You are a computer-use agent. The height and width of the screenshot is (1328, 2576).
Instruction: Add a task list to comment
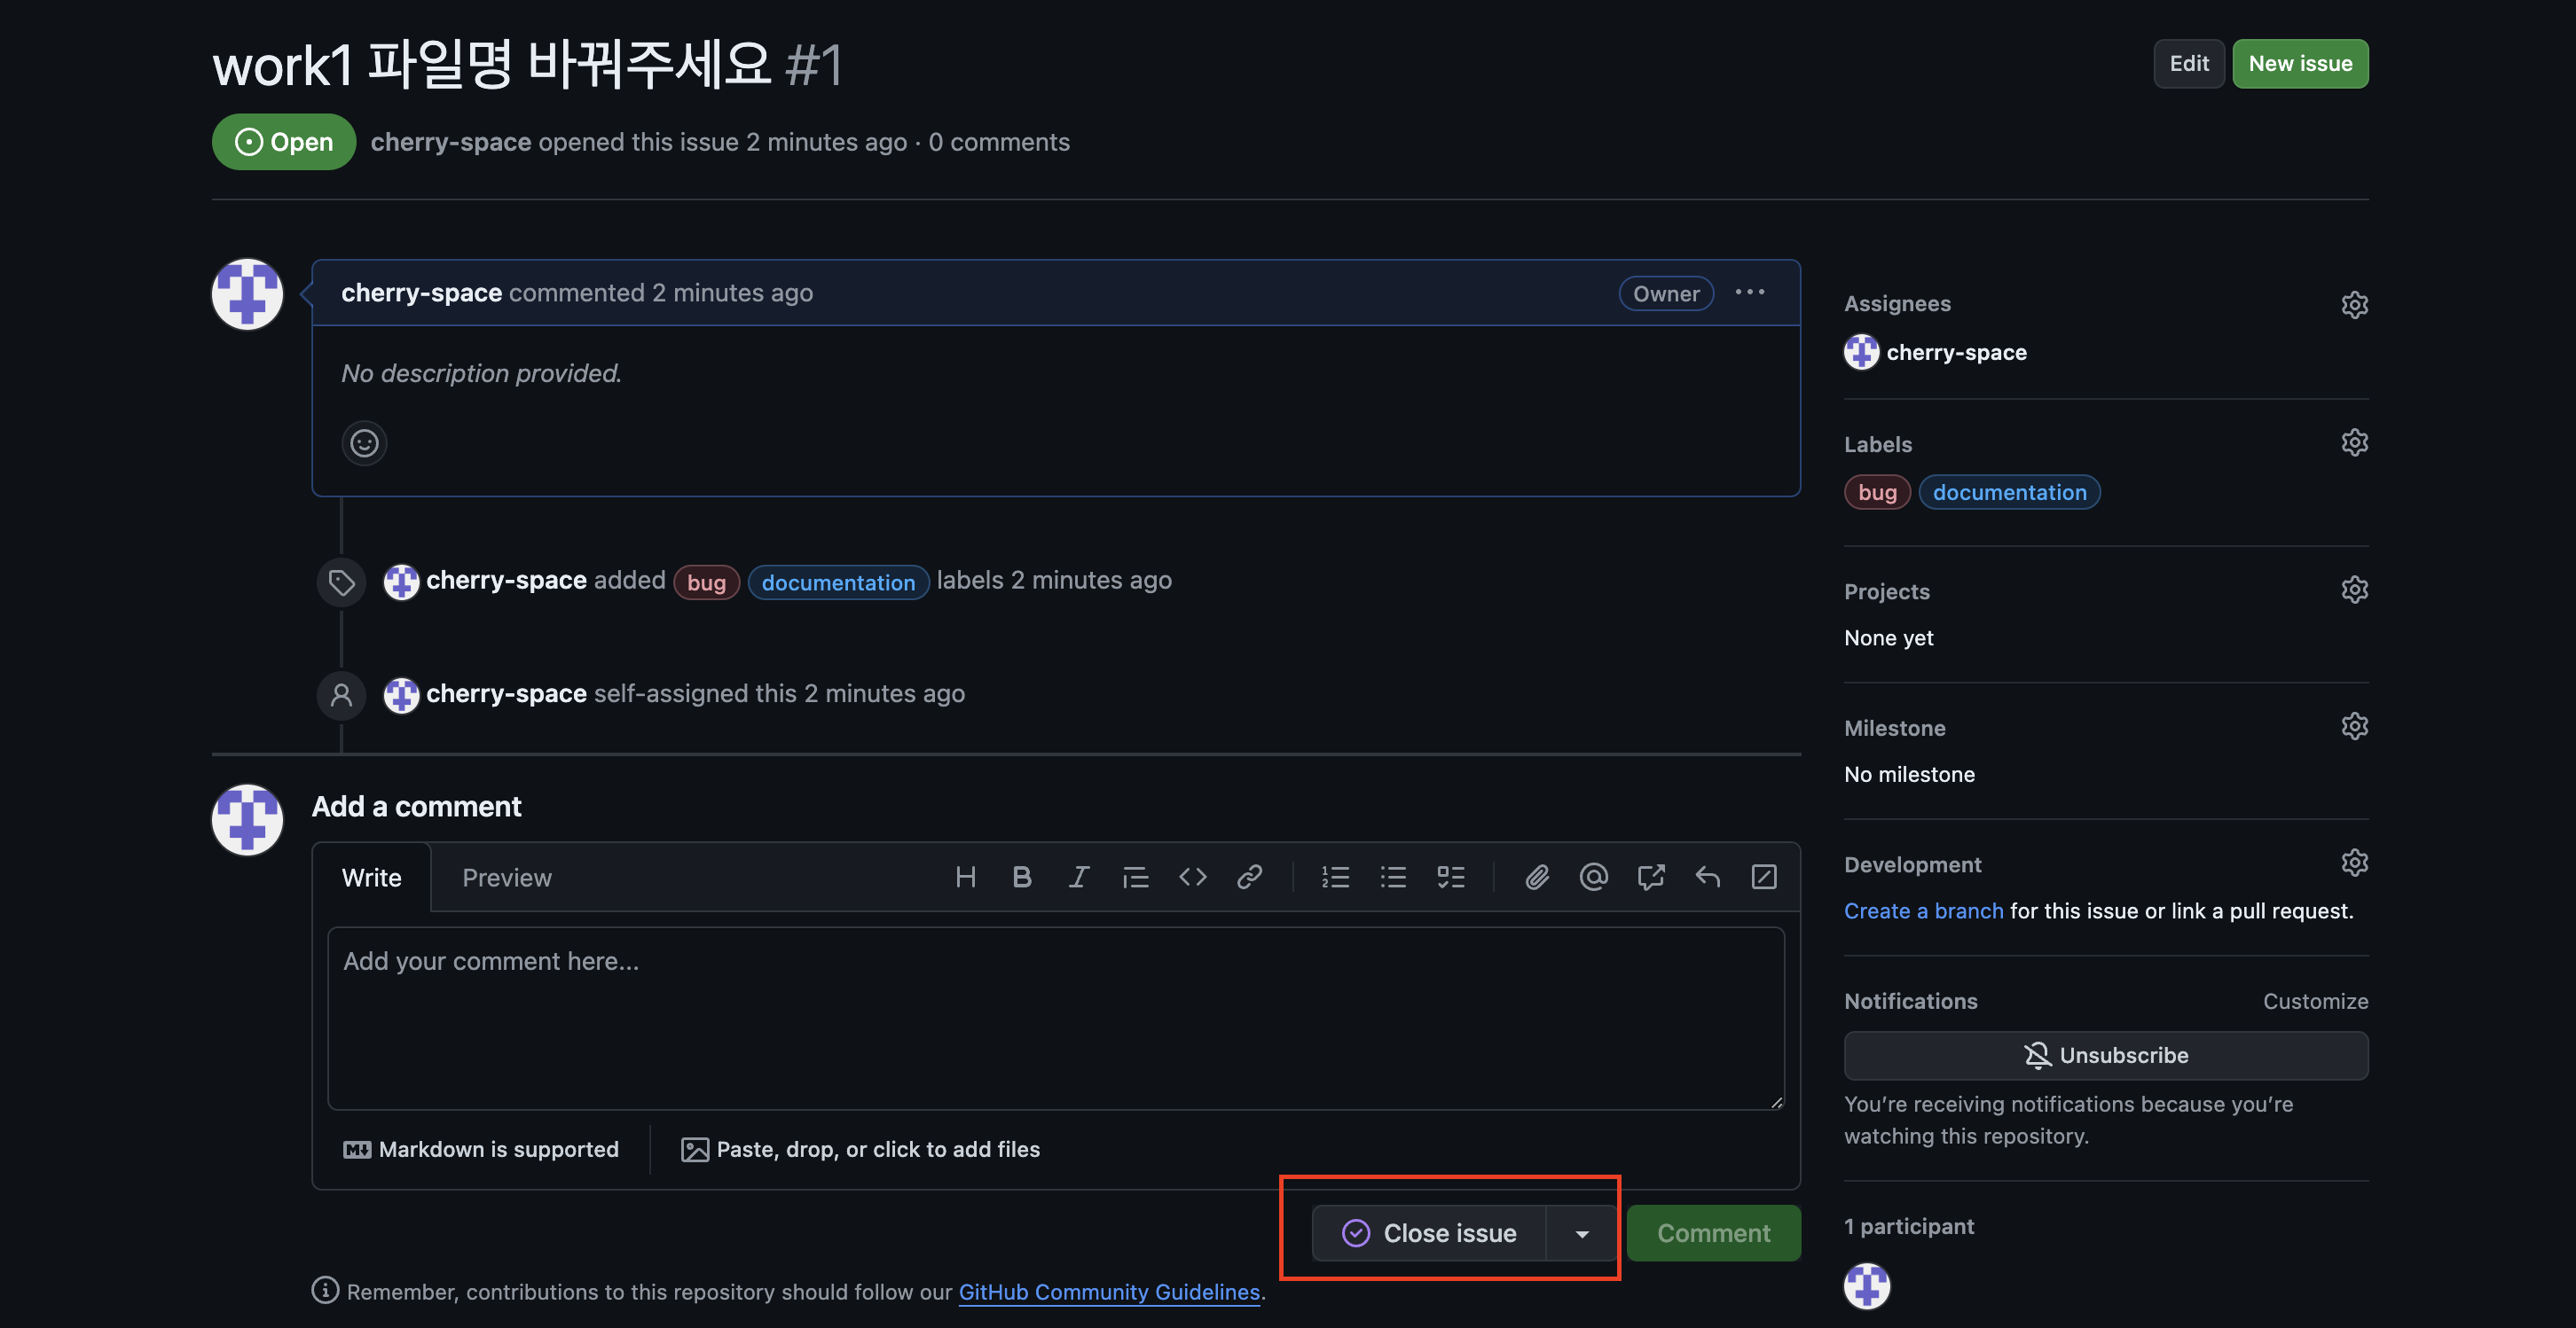(1450, 878)
